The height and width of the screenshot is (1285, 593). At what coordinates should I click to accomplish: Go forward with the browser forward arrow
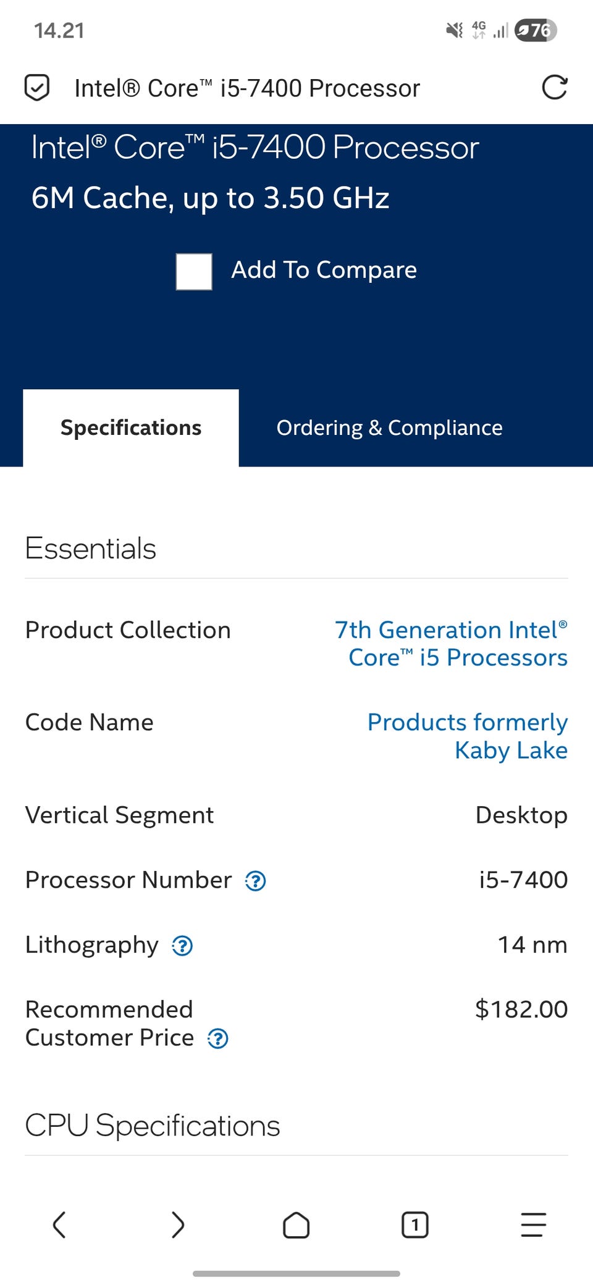point(178,1224)
